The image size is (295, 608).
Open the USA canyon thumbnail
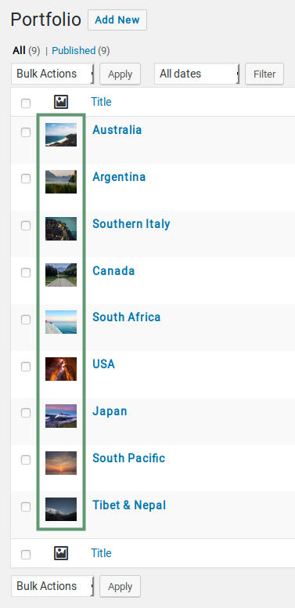coord(61,369)
